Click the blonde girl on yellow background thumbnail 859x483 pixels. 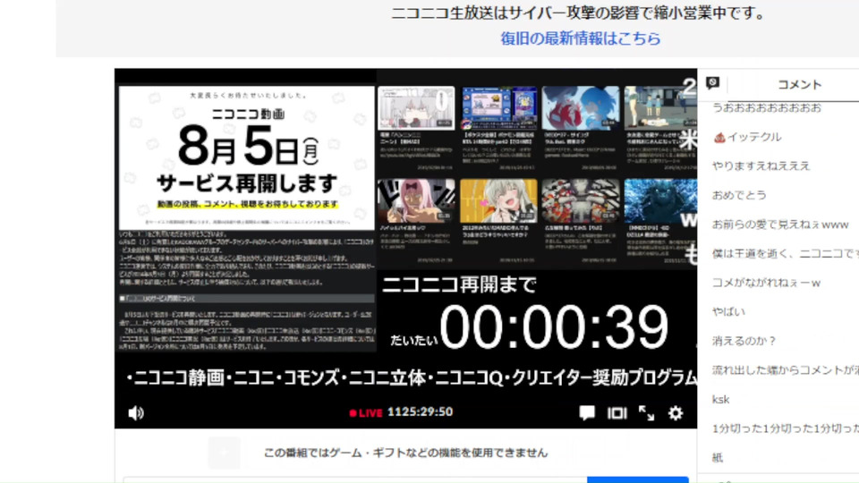[498, 199]
